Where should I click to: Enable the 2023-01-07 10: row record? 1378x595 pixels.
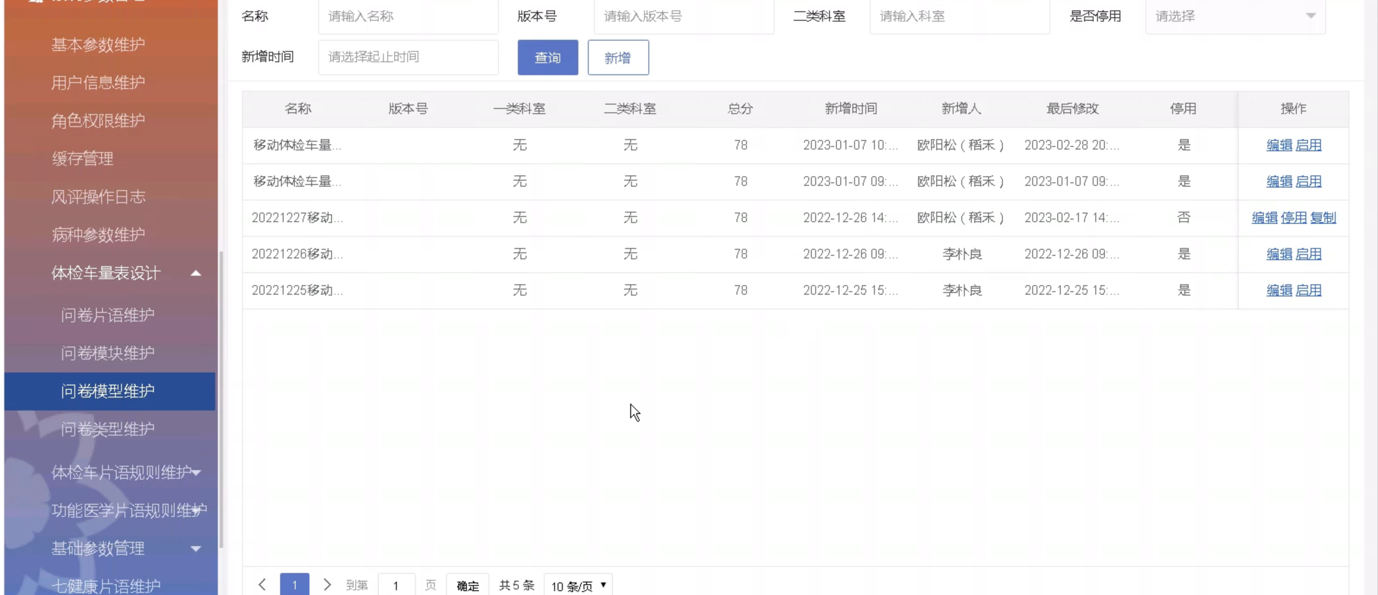(1308, 145)
